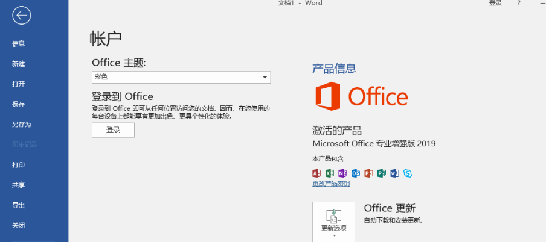
Task: Open the help question mark icon
Action: click(x=519, y=3)
